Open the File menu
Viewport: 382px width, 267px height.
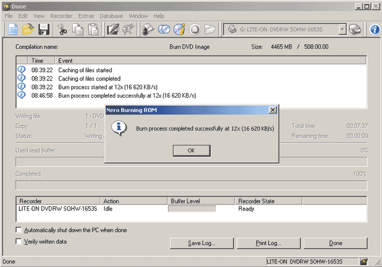tap(8, 16)
